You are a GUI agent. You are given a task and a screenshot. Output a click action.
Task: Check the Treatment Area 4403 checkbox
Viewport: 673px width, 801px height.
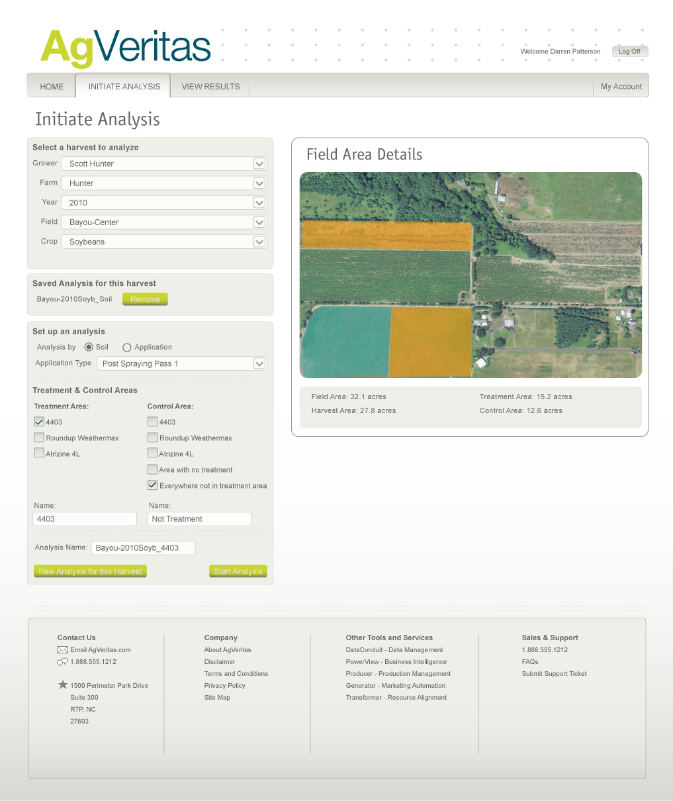pos(39,422)
